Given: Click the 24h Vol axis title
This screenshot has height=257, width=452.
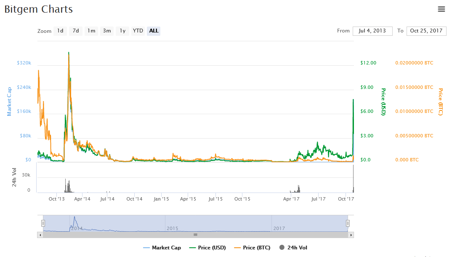Looking at the screenshot, I should click(x=14, y=177).
